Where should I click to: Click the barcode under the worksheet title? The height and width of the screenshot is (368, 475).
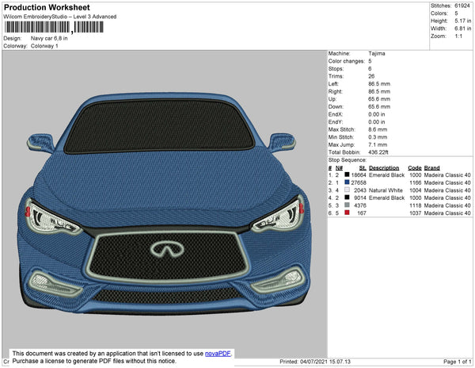(x=54, y=28)
